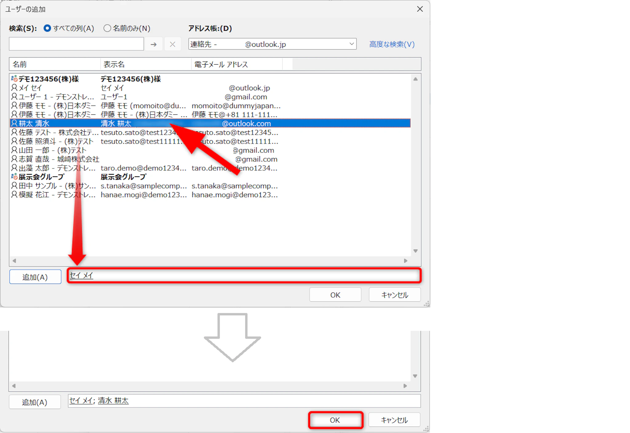
Task: Click デモ123456(株)様 group contact icon
Action: tap(14, 79)
